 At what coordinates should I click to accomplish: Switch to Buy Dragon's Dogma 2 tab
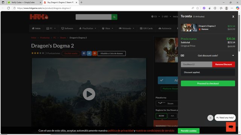pyautogui.click(x=61, y=3)
